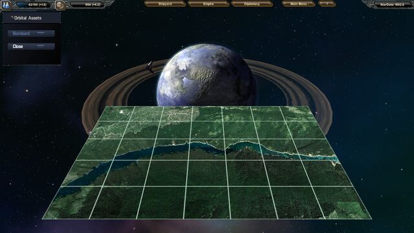Close the Orbital Assets panel
414x233 pixels.
point(31,46)
